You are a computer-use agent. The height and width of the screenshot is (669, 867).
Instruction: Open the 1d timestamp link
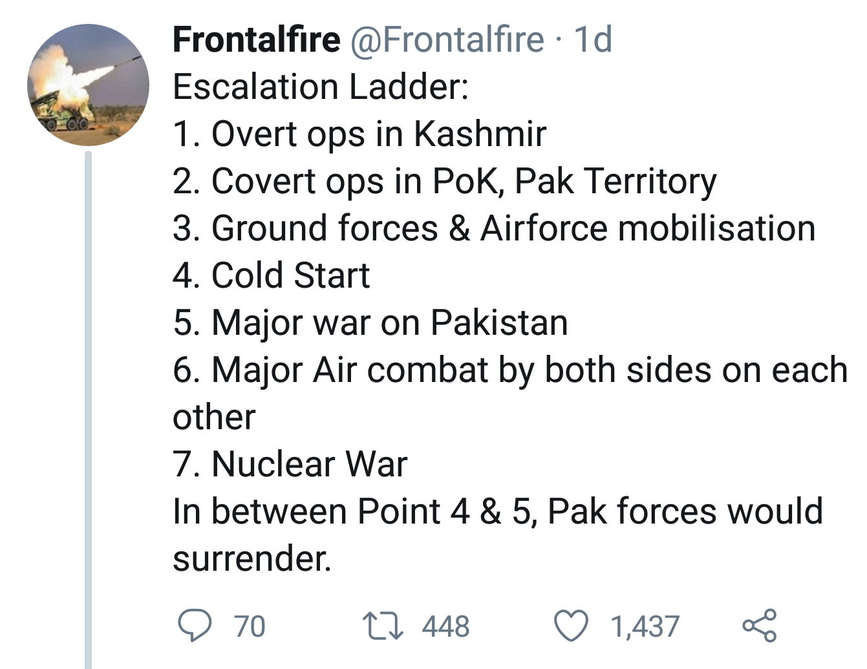coord(593,39)
